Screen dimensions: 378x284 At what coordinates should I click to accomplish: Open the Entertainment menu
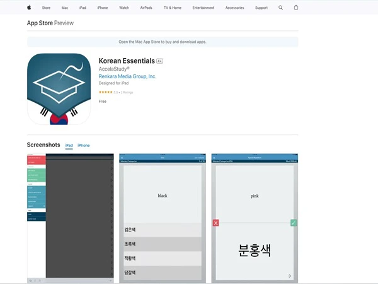[x=203, y=8]
